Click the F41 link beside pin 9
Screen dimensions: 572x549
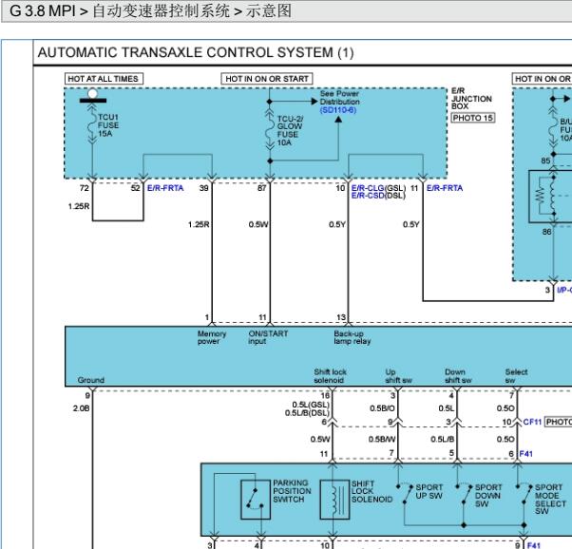534,545
